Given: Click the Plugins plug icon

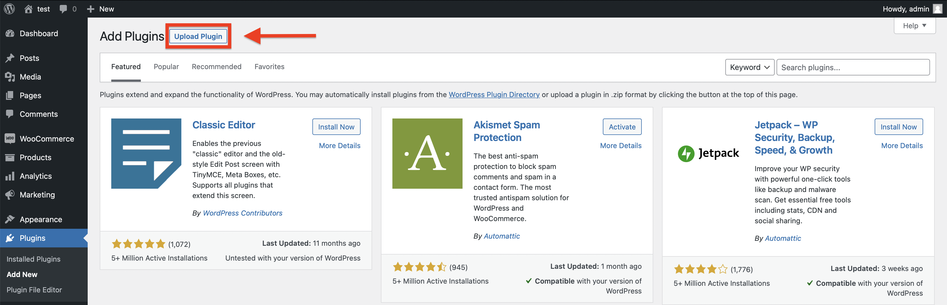Looking at the screenshot, I should tap(10, 238).
